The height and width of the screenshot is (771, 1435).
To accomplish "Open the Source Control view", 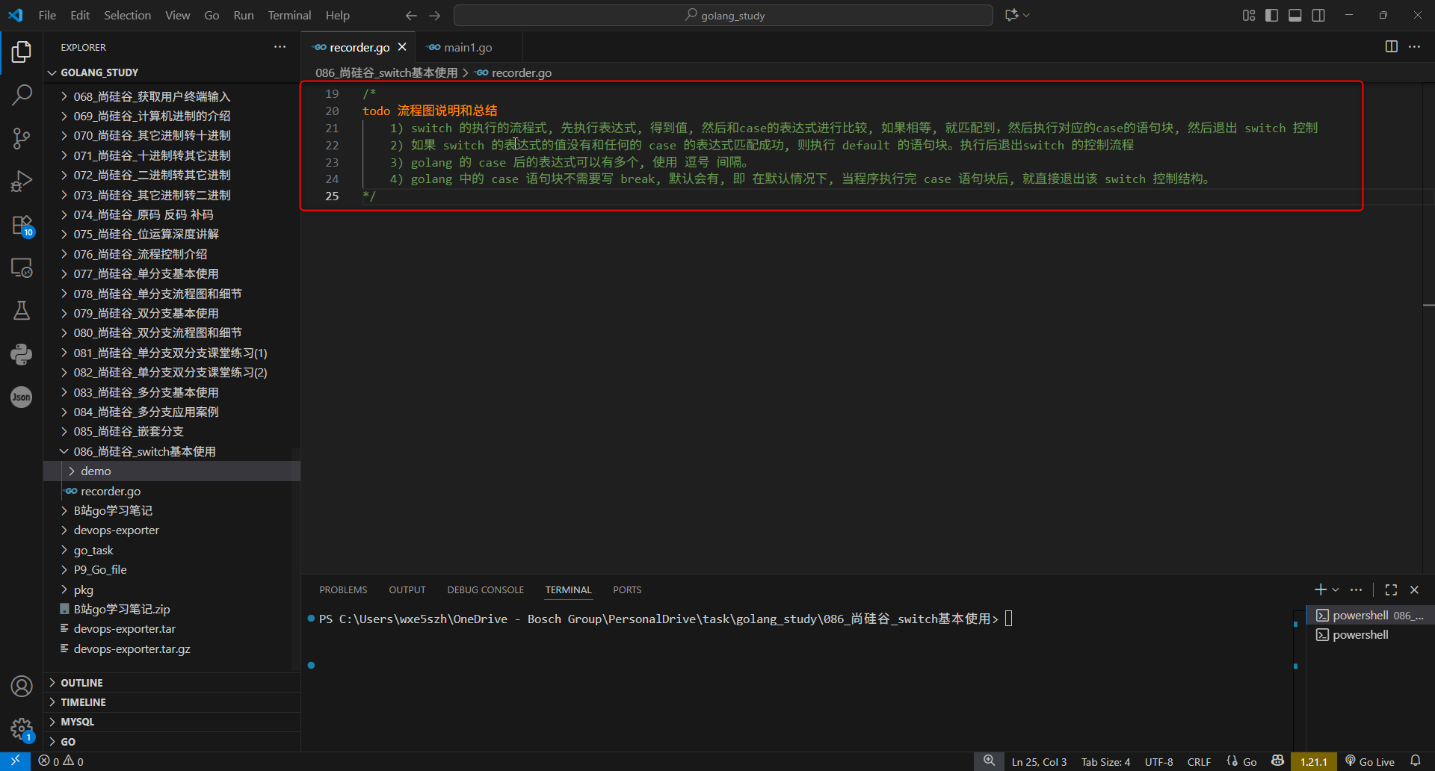I will click(22, 138).
